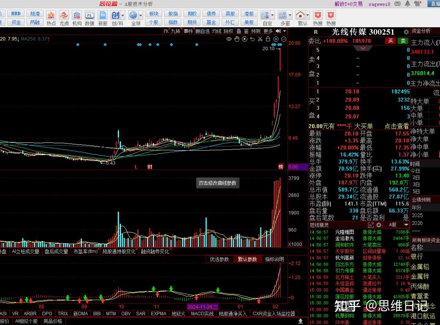Switch to the OBV indicator tab
The height and width of the screenshot is (325, 440).
126,314
